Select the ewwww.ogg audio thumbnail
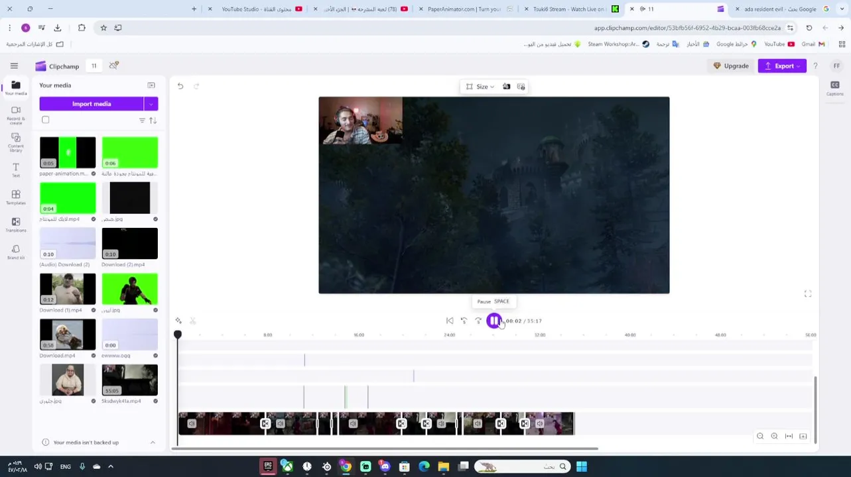 click(x=130, y=334)
